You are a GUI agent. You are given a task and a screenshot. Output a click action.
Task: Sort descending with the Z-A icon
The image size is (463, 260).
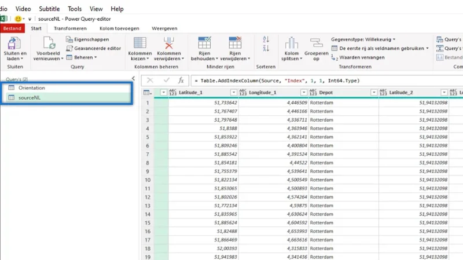pyautogui.click(x=266, y=48)
